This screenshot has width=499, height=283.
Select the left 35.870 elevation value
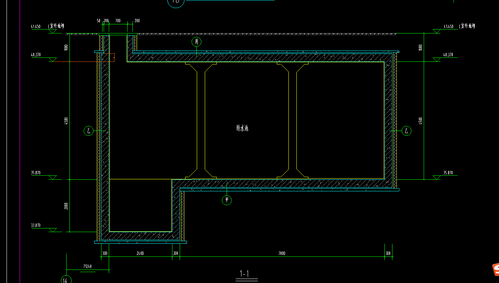click(x=36, y=173)
